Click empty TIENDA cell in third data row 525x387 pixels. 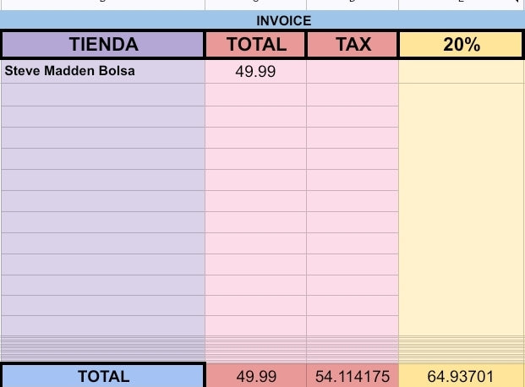point(103,117)
